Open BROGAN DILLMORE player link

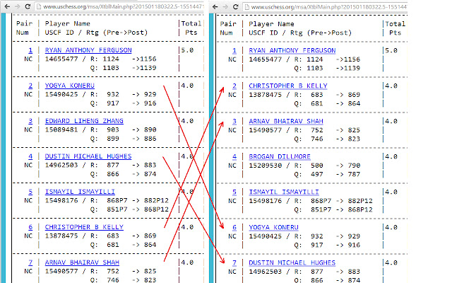pyautogui.click(x=280, y=157)
